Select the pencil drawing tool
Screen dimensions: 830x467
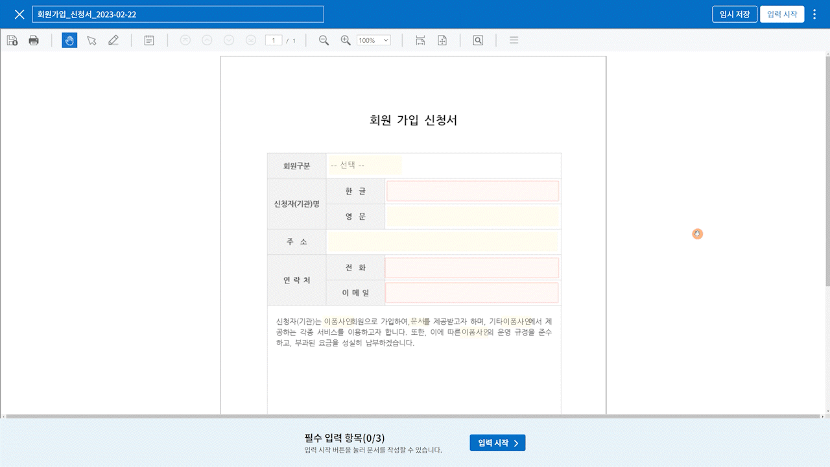(x=113, y=40)
